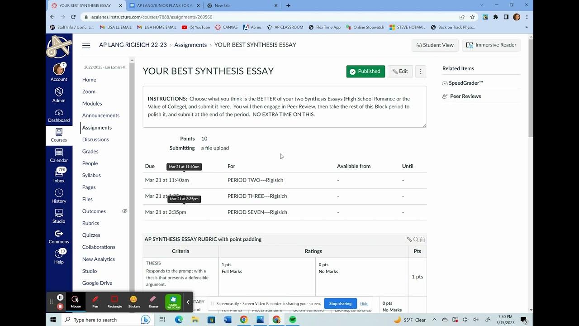Screen dimensions: 579x326
Task: Open the Chrome extensions puzzle icon
Action: point(496,17)
